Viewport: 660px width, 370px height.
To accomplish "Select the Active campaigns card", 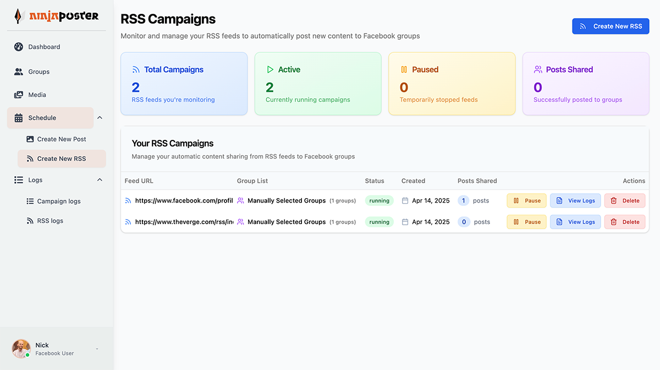I will [318, 84].
